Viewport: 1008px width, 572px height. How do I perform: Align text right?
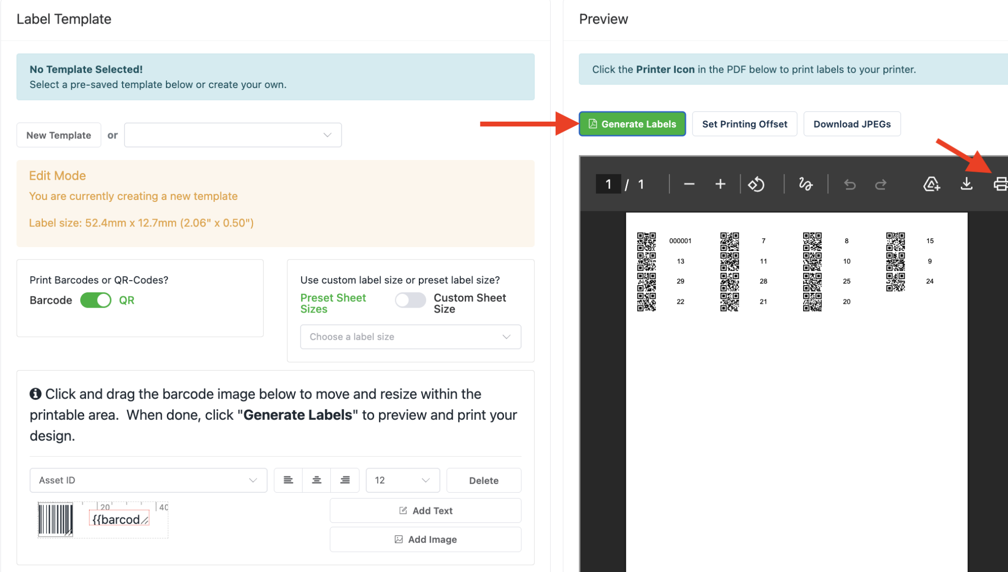coord(346,480)
